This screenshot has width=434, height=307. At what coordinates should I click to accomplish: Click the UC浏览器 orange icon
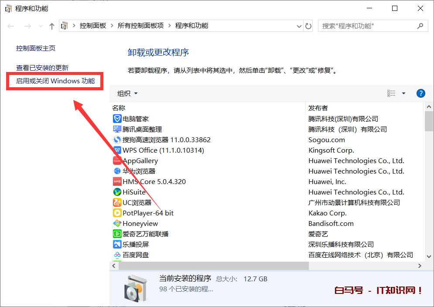point(117,202)
